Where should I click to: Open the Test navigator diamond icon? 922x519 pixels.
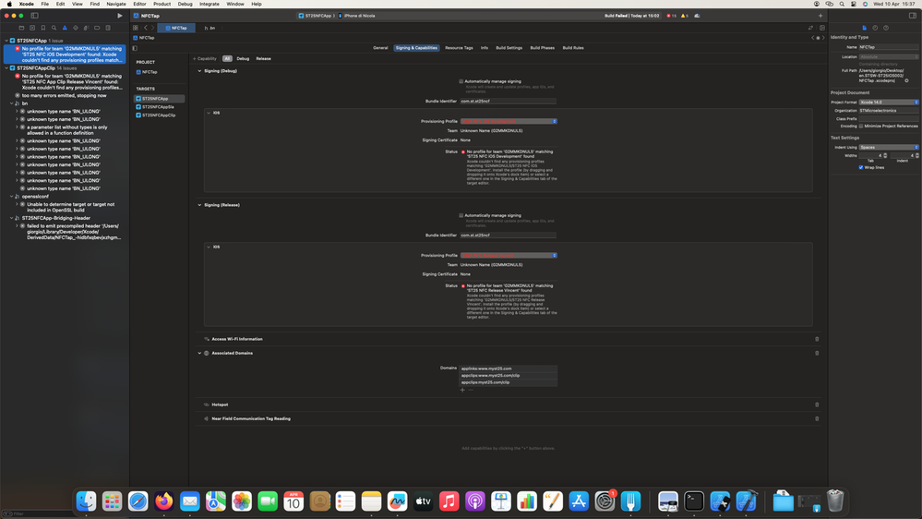click(x=76, y=28)
